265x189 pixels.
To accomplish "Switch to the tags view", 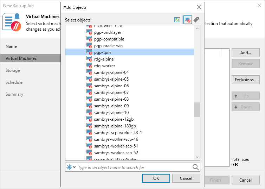I will [196, 20].
